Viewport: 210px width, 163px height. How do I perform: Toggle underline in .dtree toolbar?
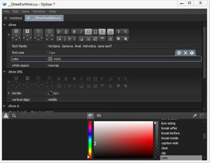coord(66,32)
